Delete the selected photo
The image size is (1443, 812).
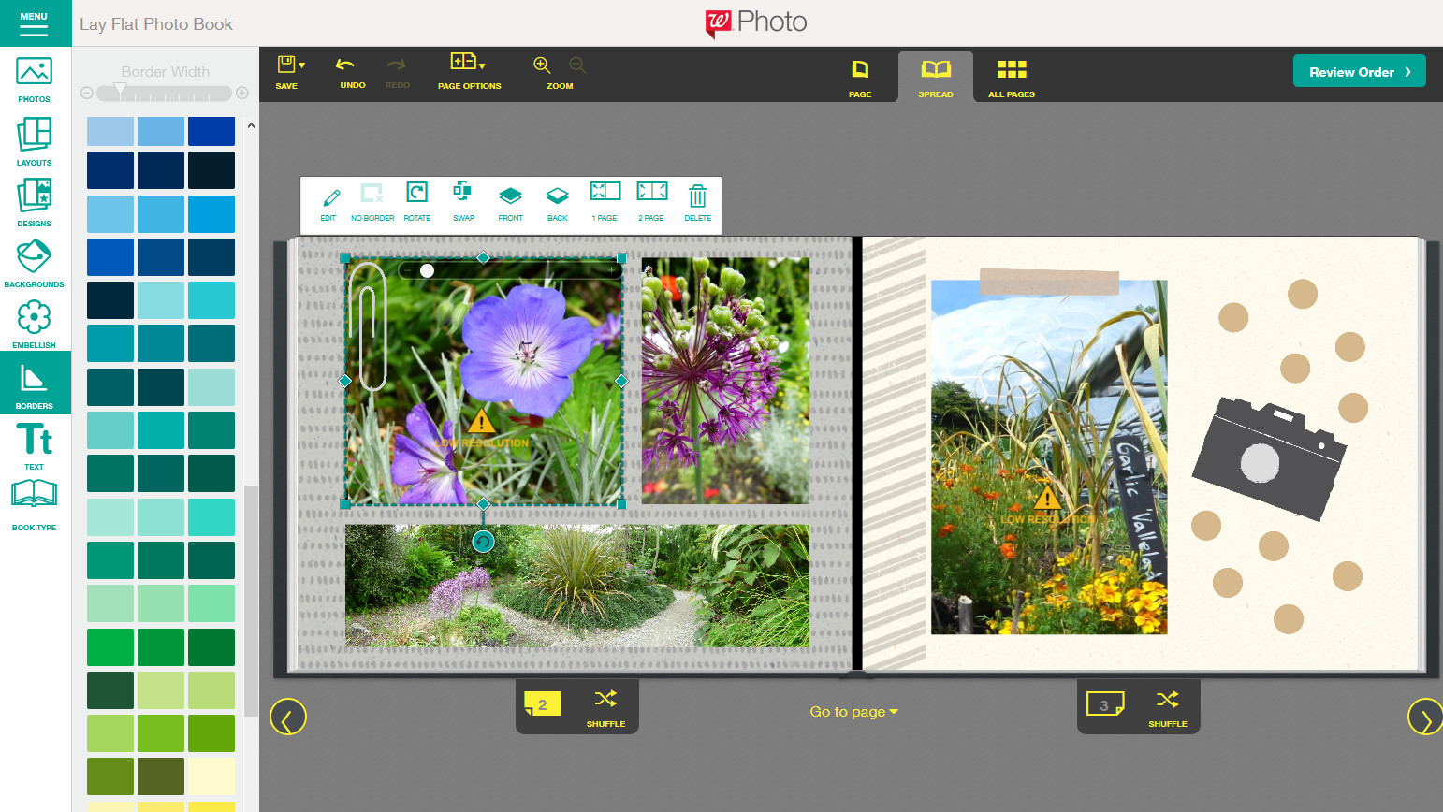698,203
